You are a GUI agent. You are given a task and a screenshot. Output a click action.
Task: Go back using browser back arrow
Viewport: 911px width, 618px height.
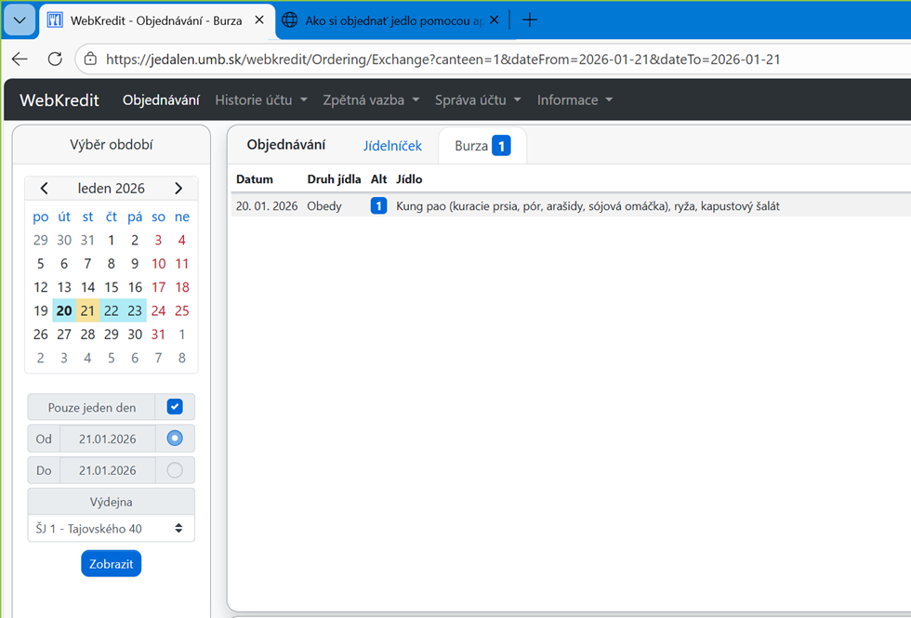(x=20, y=59)
